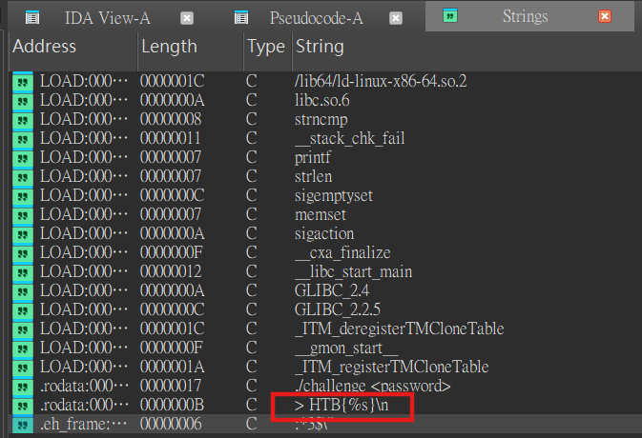Click the string icon for __libc_start_main row
Screen dimensions: 642x438
click(x=23, y=271)
